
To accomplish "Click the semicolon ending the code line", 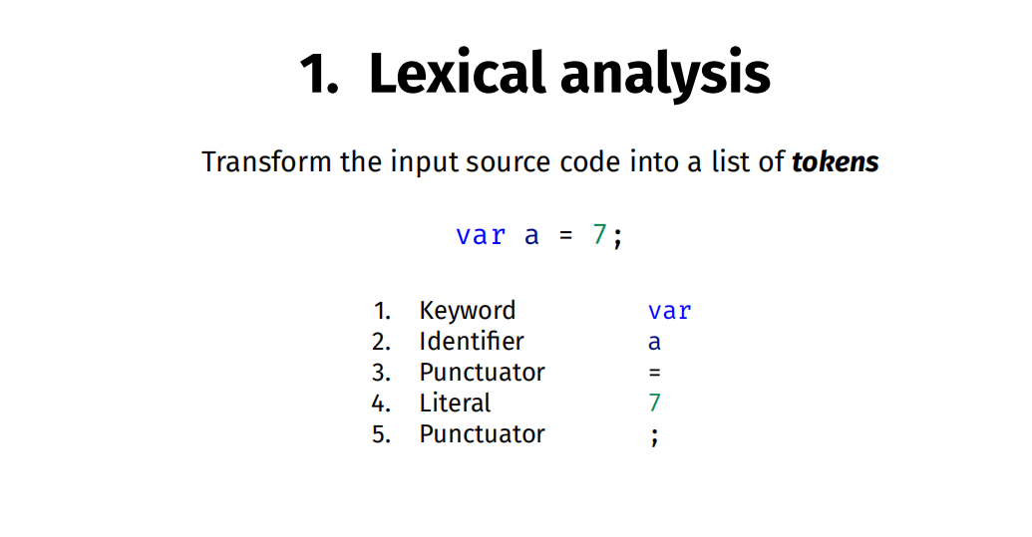I will pos(617,238).
